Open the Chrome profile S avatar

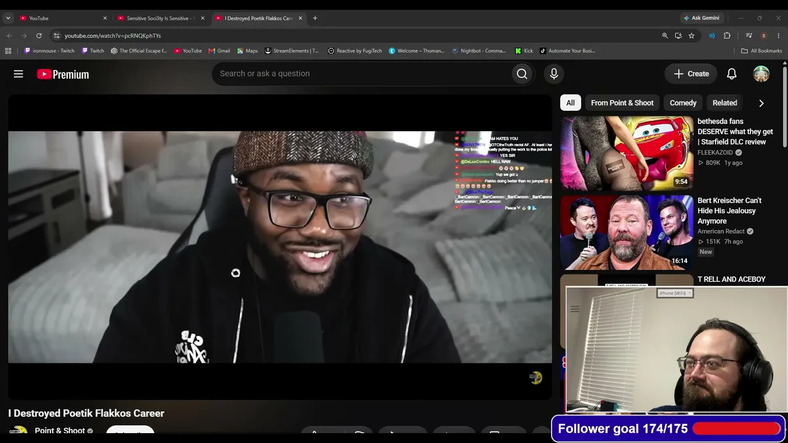click(763, 36)
